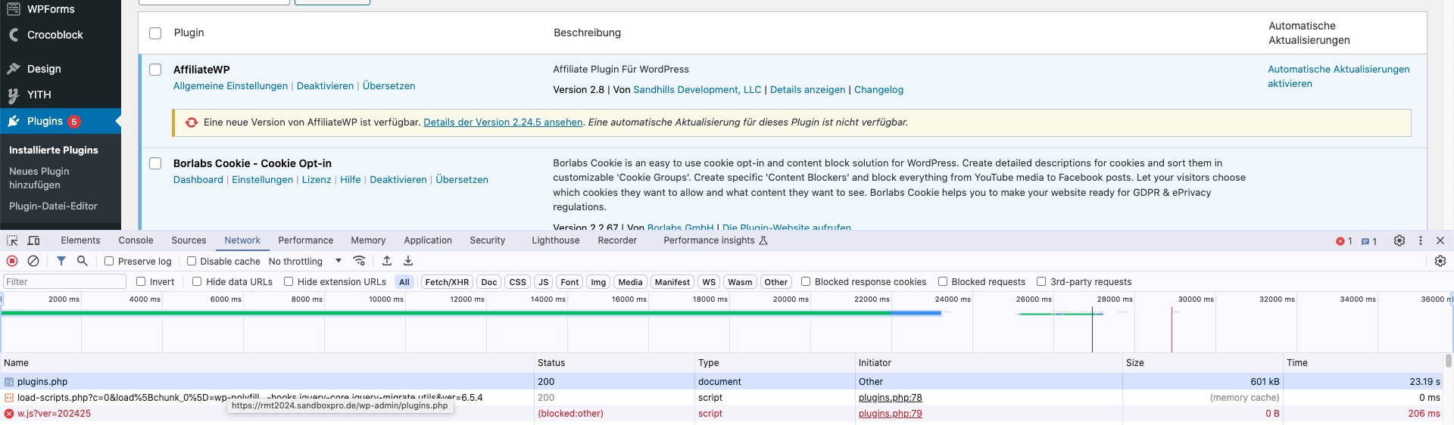This screenshot has width=1454, height=425.
Task: Open the Security tab
Action: coord(487,240)
